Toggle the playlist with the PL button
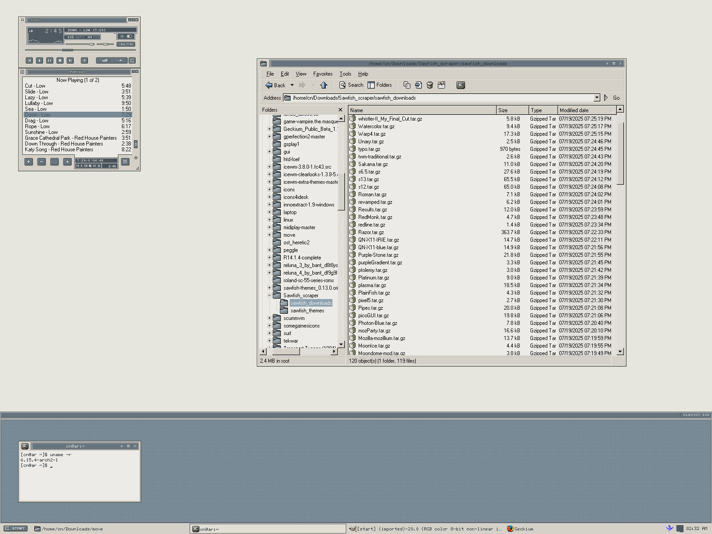 point(131,44)
